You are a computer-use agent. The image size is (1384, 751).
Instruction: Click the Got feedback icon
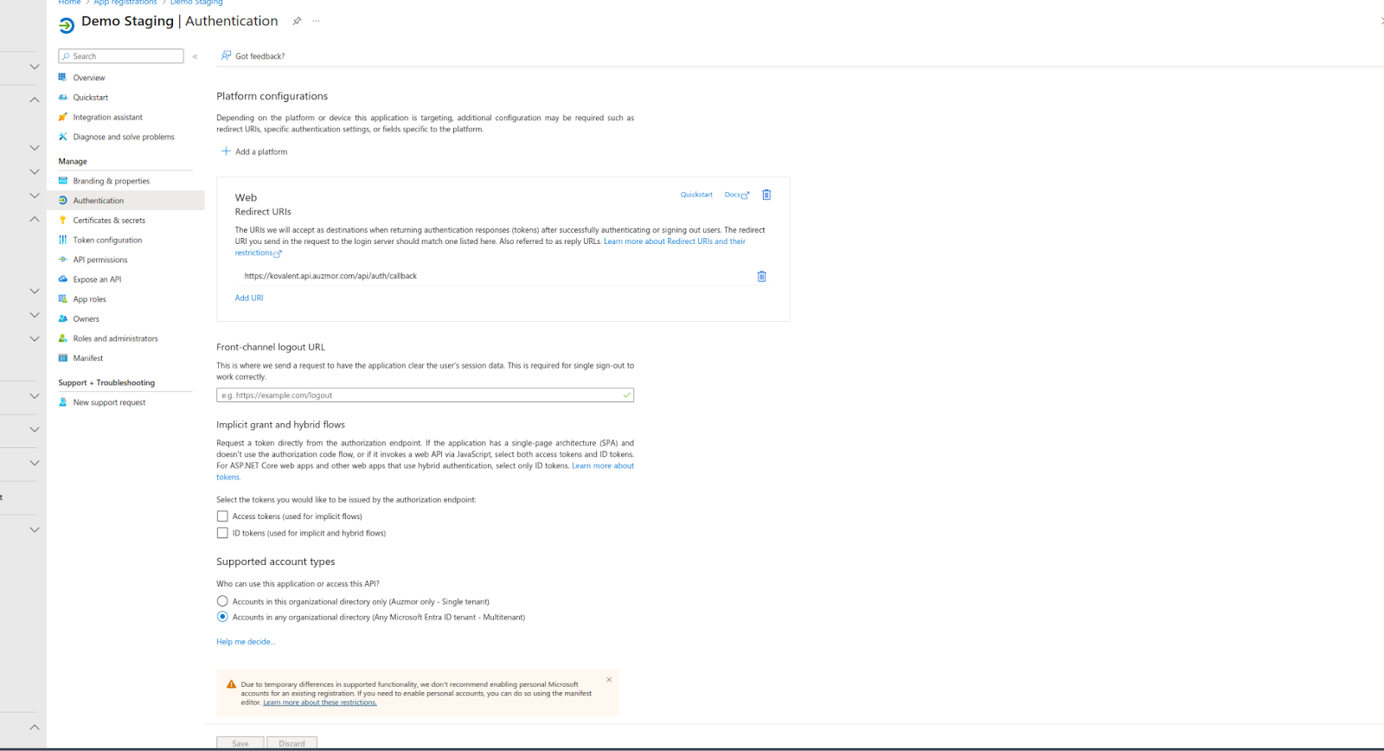[x=226, y=55]
